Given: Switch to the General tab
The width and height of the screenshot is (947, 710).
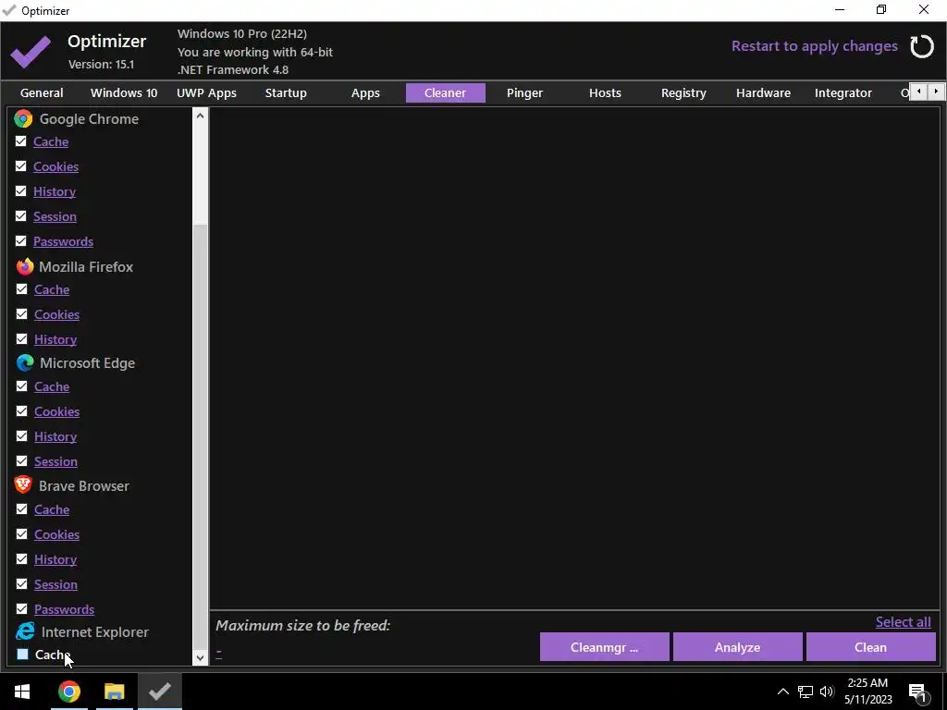Looking at the screenshot, I should click(x=42, y=93).
